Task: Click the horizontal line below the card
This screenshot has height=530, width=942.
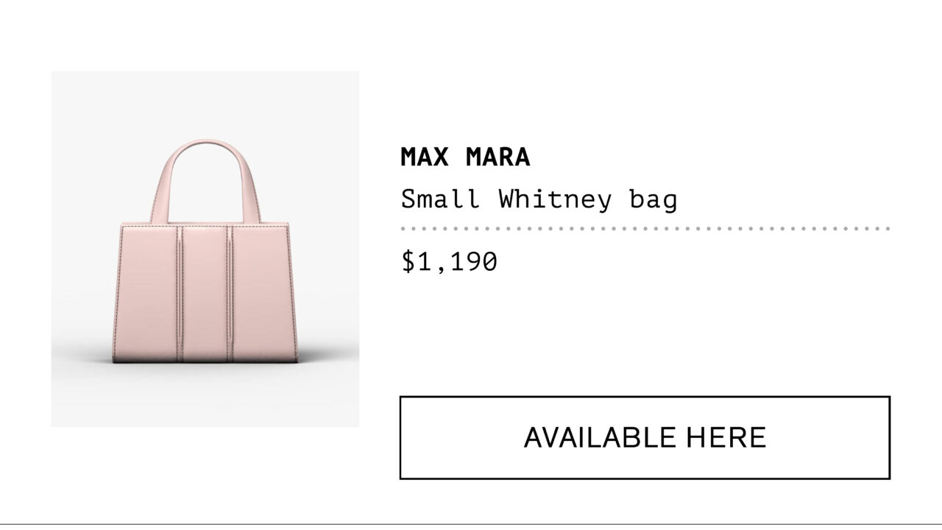Action: [471, 523]
